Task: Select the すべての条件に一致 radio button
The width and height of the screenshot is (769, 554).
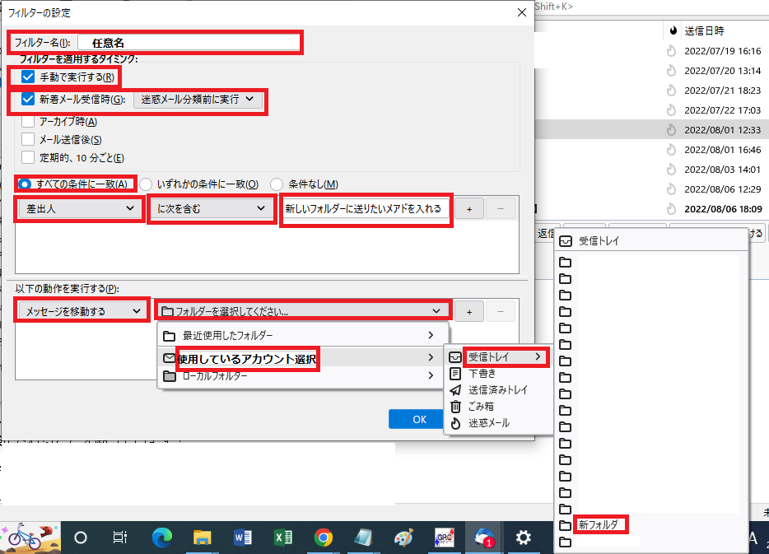Action: coord(25,184)
